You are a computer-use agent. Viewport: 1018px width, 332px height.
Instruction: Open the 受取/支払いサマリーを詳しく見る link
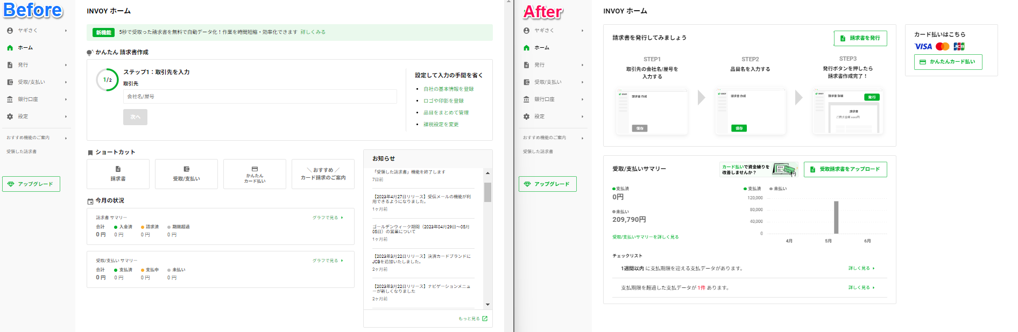coord(646,237)
